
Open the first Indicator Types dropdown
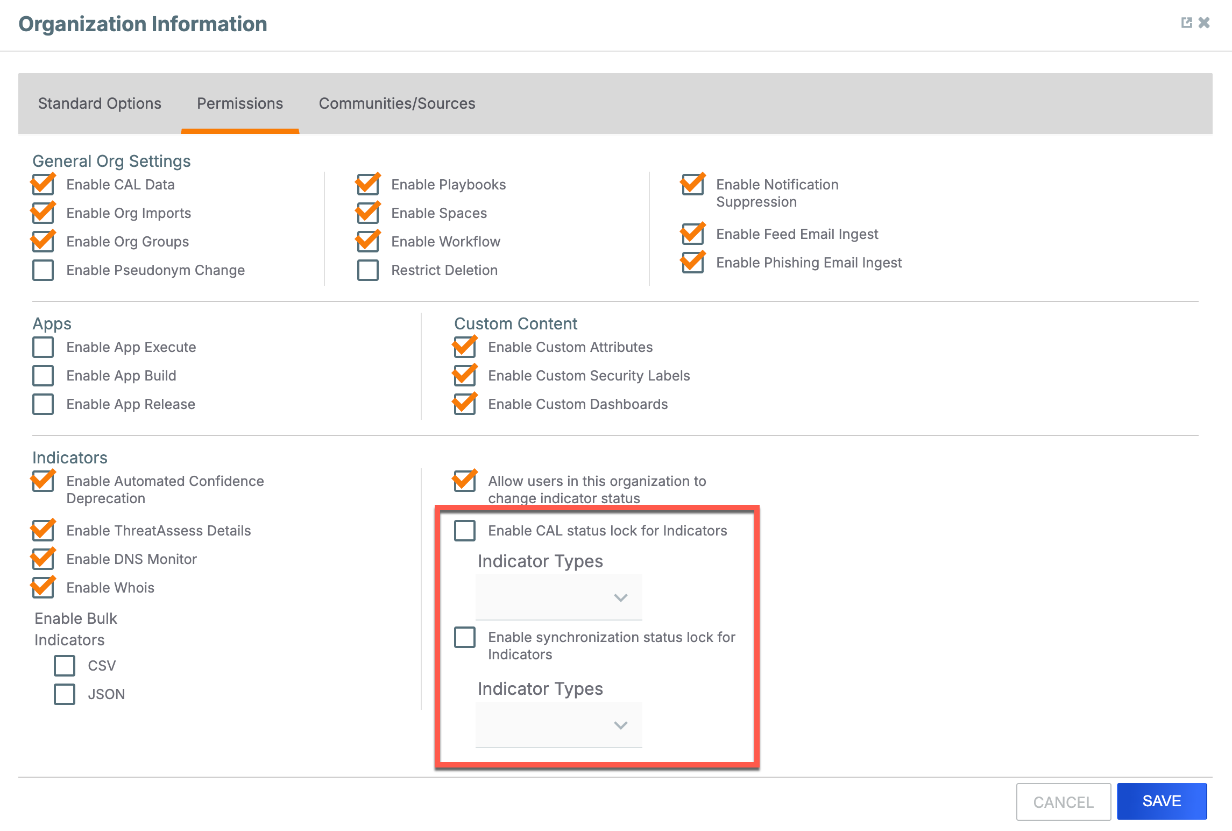pos(558,597)
